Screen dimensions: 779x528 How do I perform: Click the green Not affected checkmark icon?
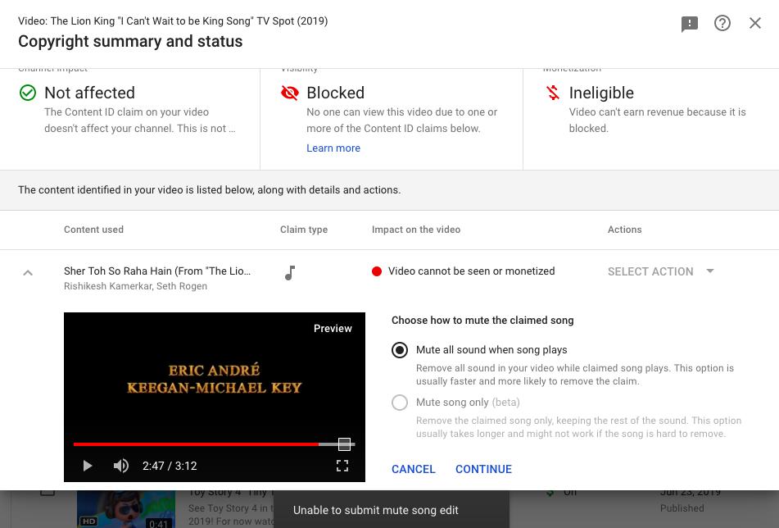(28, 93)
